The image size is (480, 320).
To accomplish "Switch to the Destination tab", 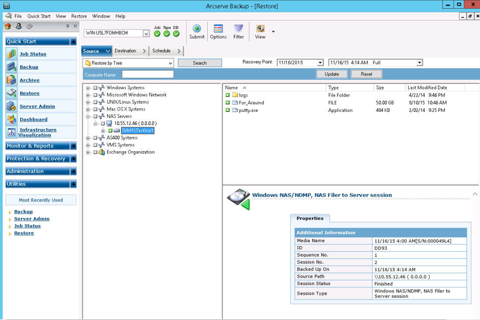I will point(130,51).
